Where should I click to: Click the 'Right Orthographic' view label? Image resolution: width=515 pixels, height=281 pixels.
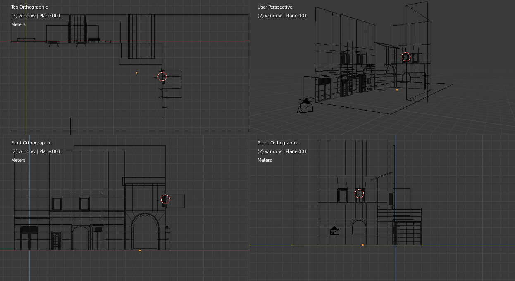(278, 143)
